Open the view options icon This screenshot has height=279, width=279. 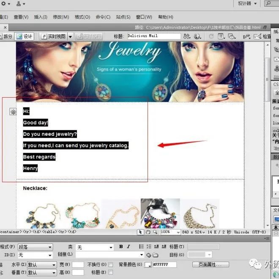222,36
